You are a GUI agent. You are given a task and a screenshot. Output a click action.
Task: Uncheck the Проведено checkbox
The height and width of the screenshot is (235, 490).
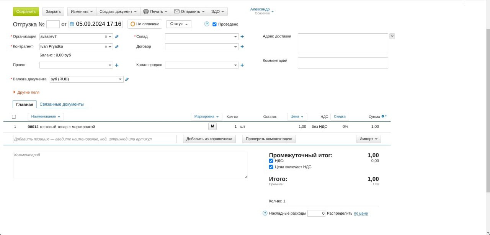tap(215, 24)
